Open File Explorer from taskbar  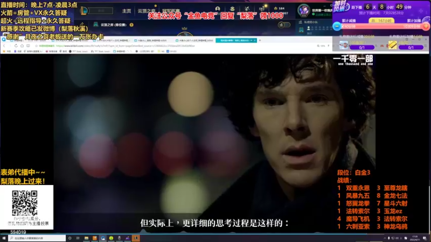pos(86,238)
